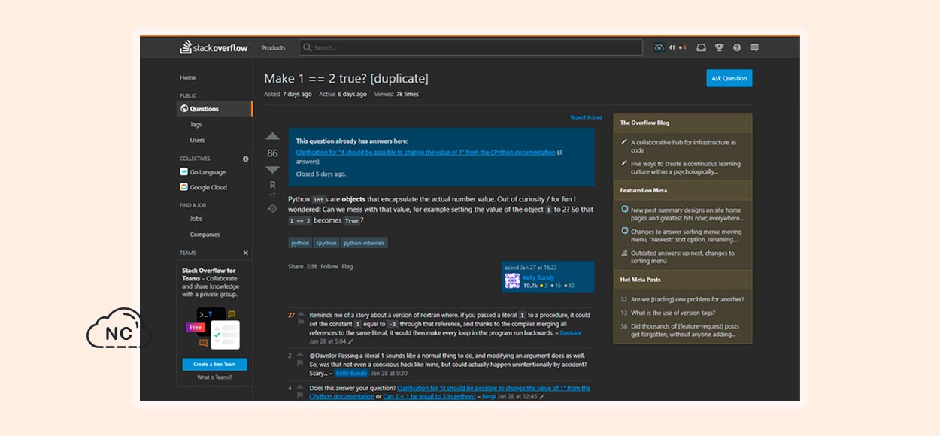This screenshot has height=436, width=940.
Task: Upvote the Davislor comment scored 27
Action: pyautogui.click(x=302, y=313)
